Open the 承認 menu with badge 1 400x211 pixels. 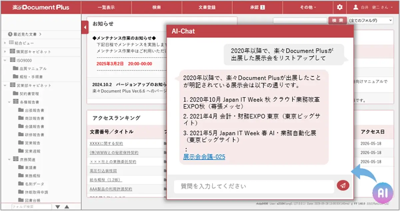coord(257,7)
